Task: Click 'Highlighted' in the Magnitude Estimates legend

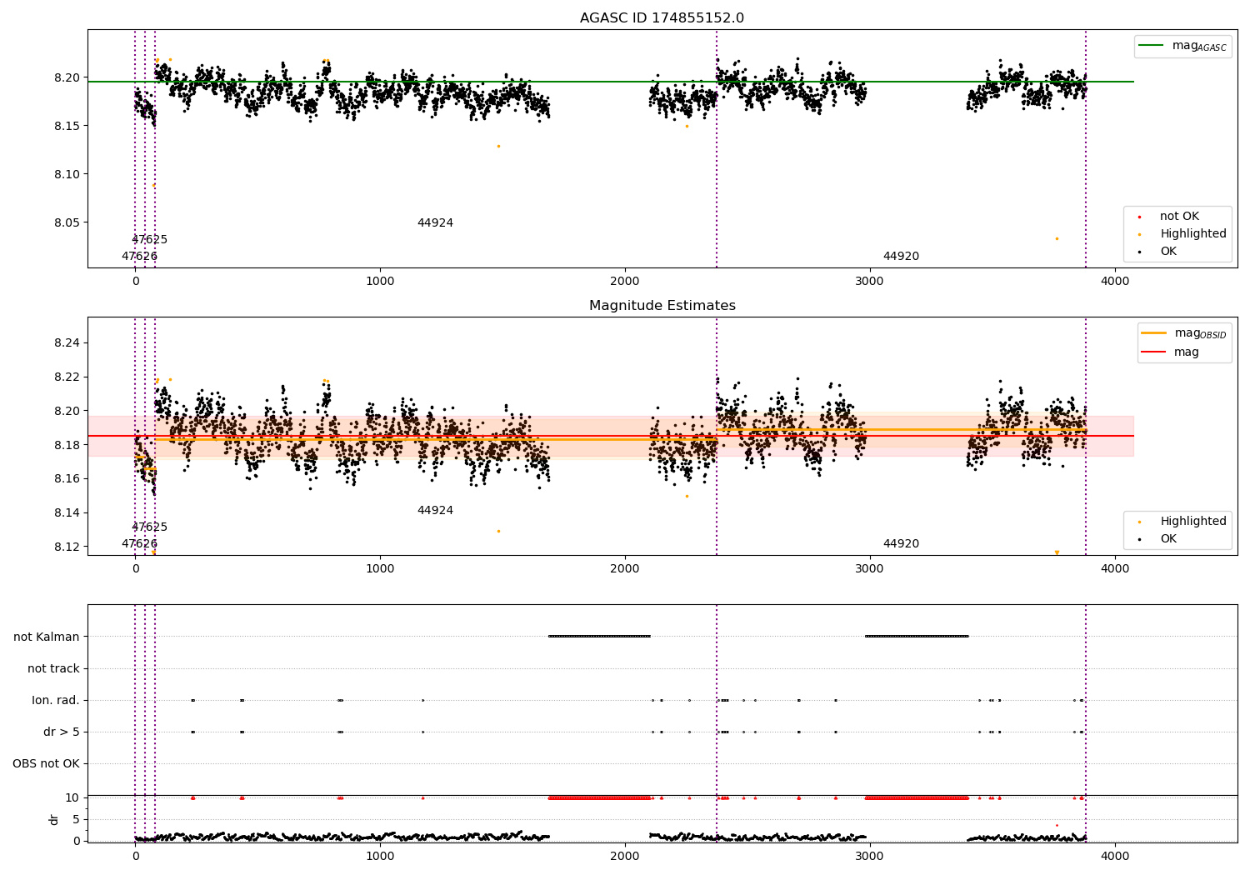Action: tap(1193, 522)
